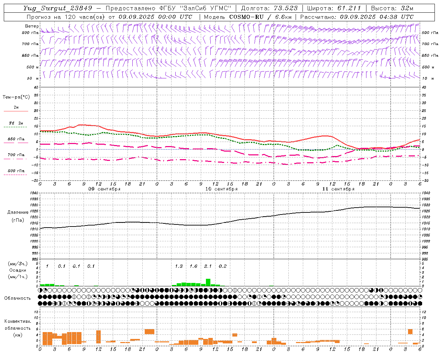Click the 'Конвективн.' convective cloud label
440x352 pixels.
pyautogui.click(x=18, y=321)
